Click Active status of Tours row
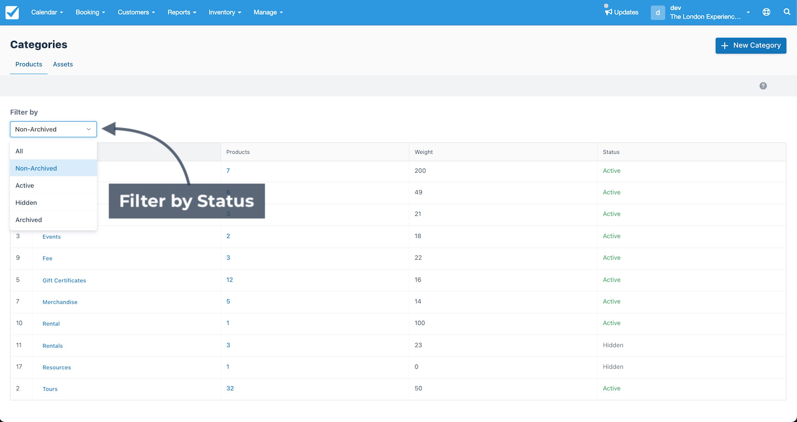 pos(611,388)
